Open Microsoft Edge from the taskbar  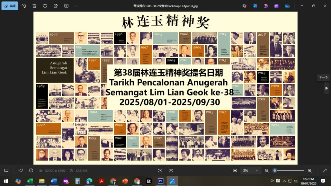89,181
